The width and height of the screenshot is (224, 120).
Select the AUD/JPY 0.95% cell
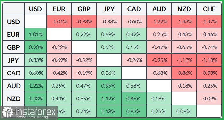109,86
